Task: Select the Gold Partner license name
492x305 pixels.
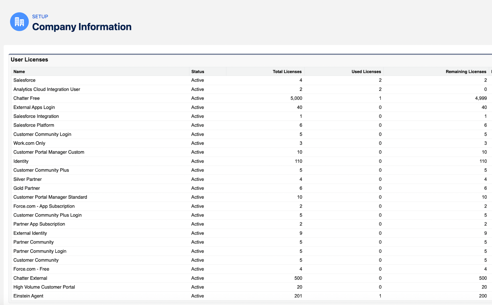Action: coord(27,188)
